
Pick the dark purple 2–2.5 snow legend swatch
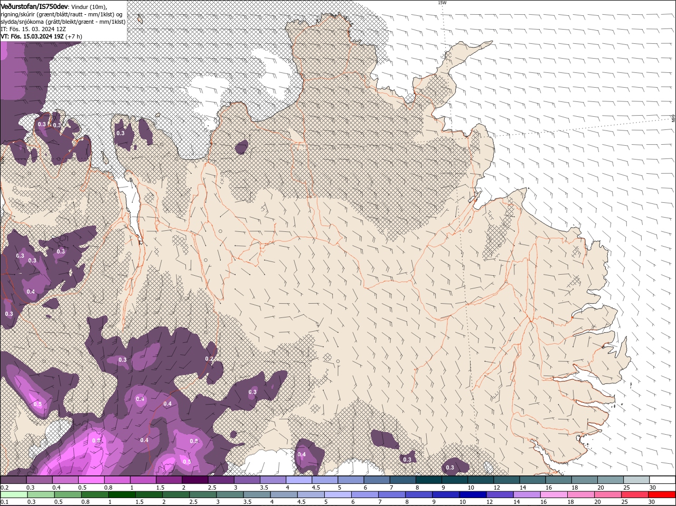pos(194,480)
